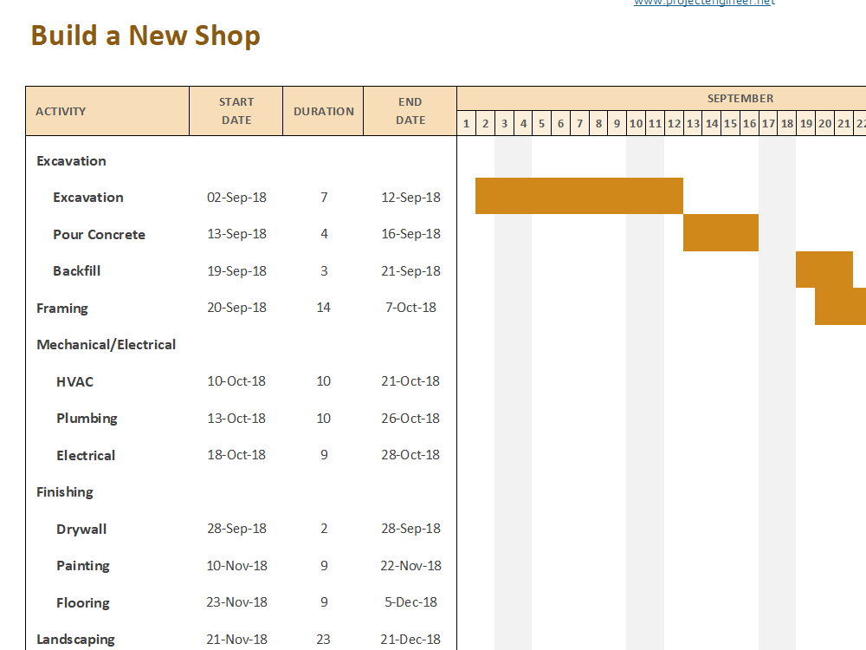This screenshot has width=866, height=650.
Task: Select the Landscaping activity cell
Action: (75, 640)
